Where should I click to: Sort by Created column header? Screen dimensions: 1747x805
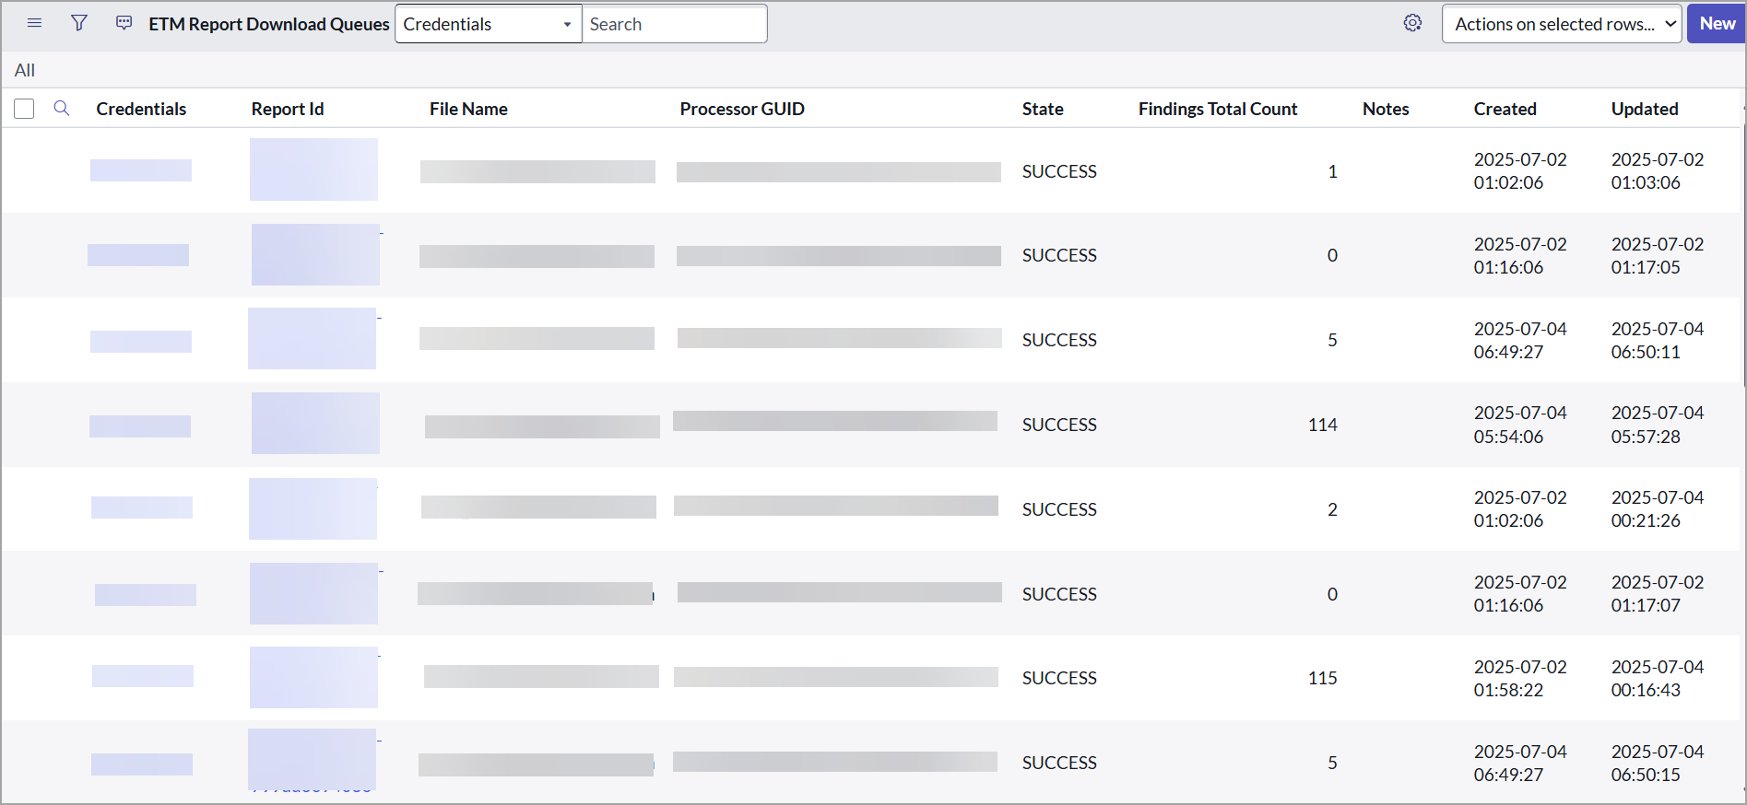coord(1505,109)
